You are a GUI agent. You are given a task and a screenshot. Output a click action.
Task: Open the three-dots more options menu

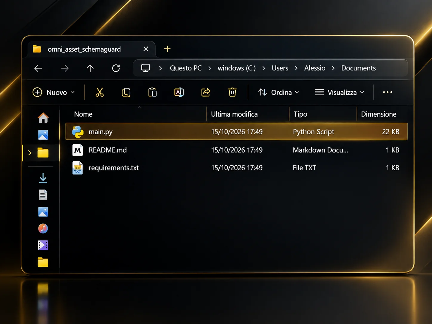coord(388,92)
